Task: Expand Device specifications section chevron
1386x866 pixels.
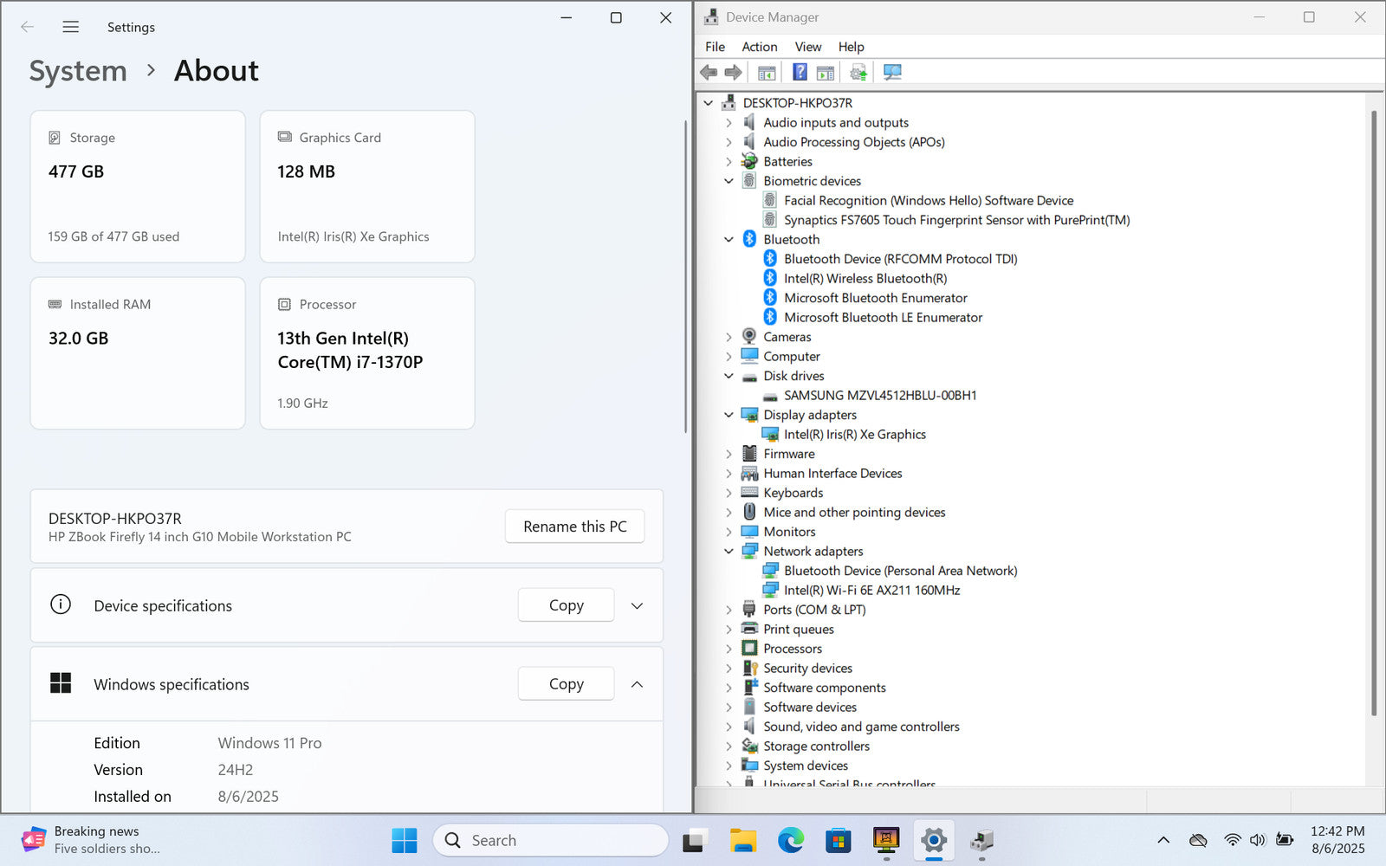Action: (x=637, y=605)
